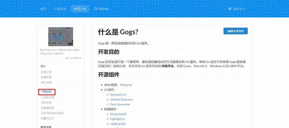The width and height of the screenshot is (289, 128).
Task: Open 下载安装 in the top navigation
Action: pos(60,9)
